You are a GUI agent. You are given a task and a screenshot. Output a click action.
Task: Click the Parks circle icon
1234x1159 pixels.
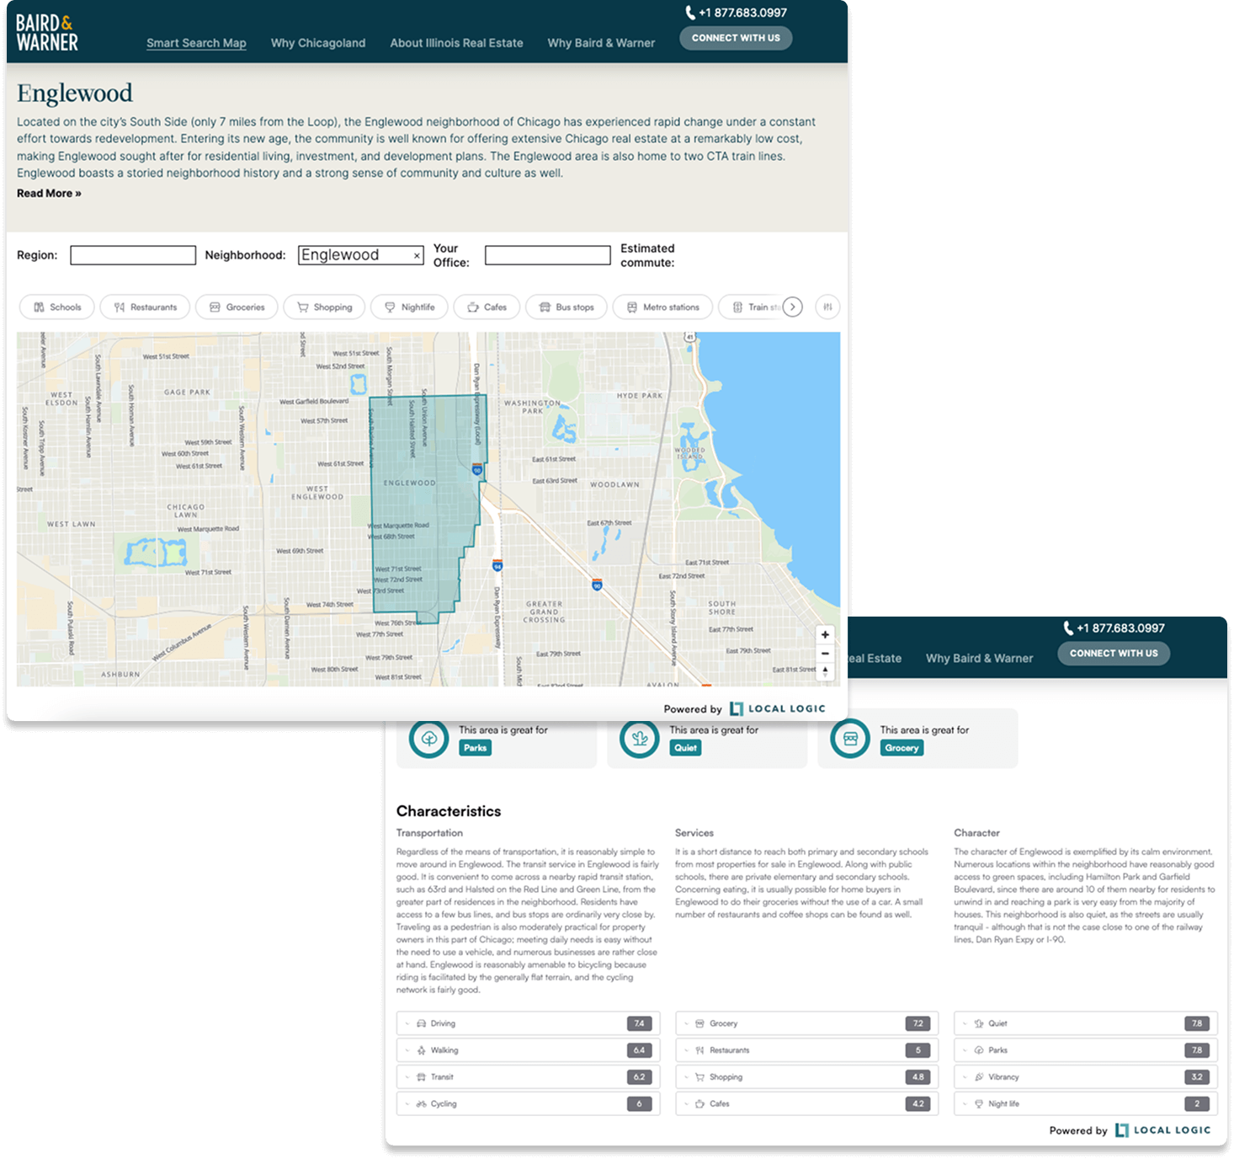429,739
